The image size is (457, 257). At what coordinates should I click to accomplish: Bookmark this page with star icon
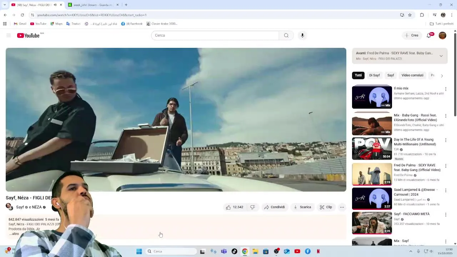pyautogui.click(x=410, y=15)
